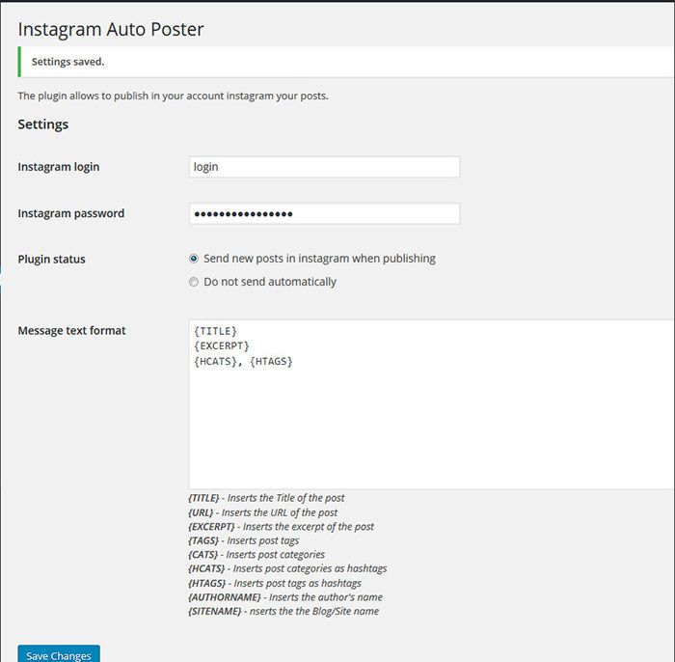Click '{TAGS} - Inserts post tags' help line
Screen dimensions: 675x662
click(244, 540)
